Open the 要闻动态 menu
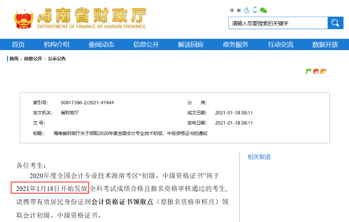Viewport: 349px width, 222px height. click(101, 45)
